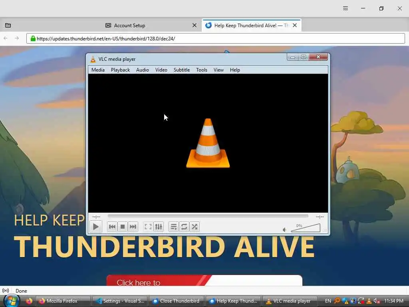Close the Account Setup tab

tap(195, 25)
